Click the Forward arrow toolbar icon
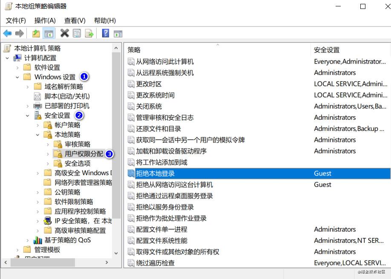The image size is (391, 279). pos(20,33)
